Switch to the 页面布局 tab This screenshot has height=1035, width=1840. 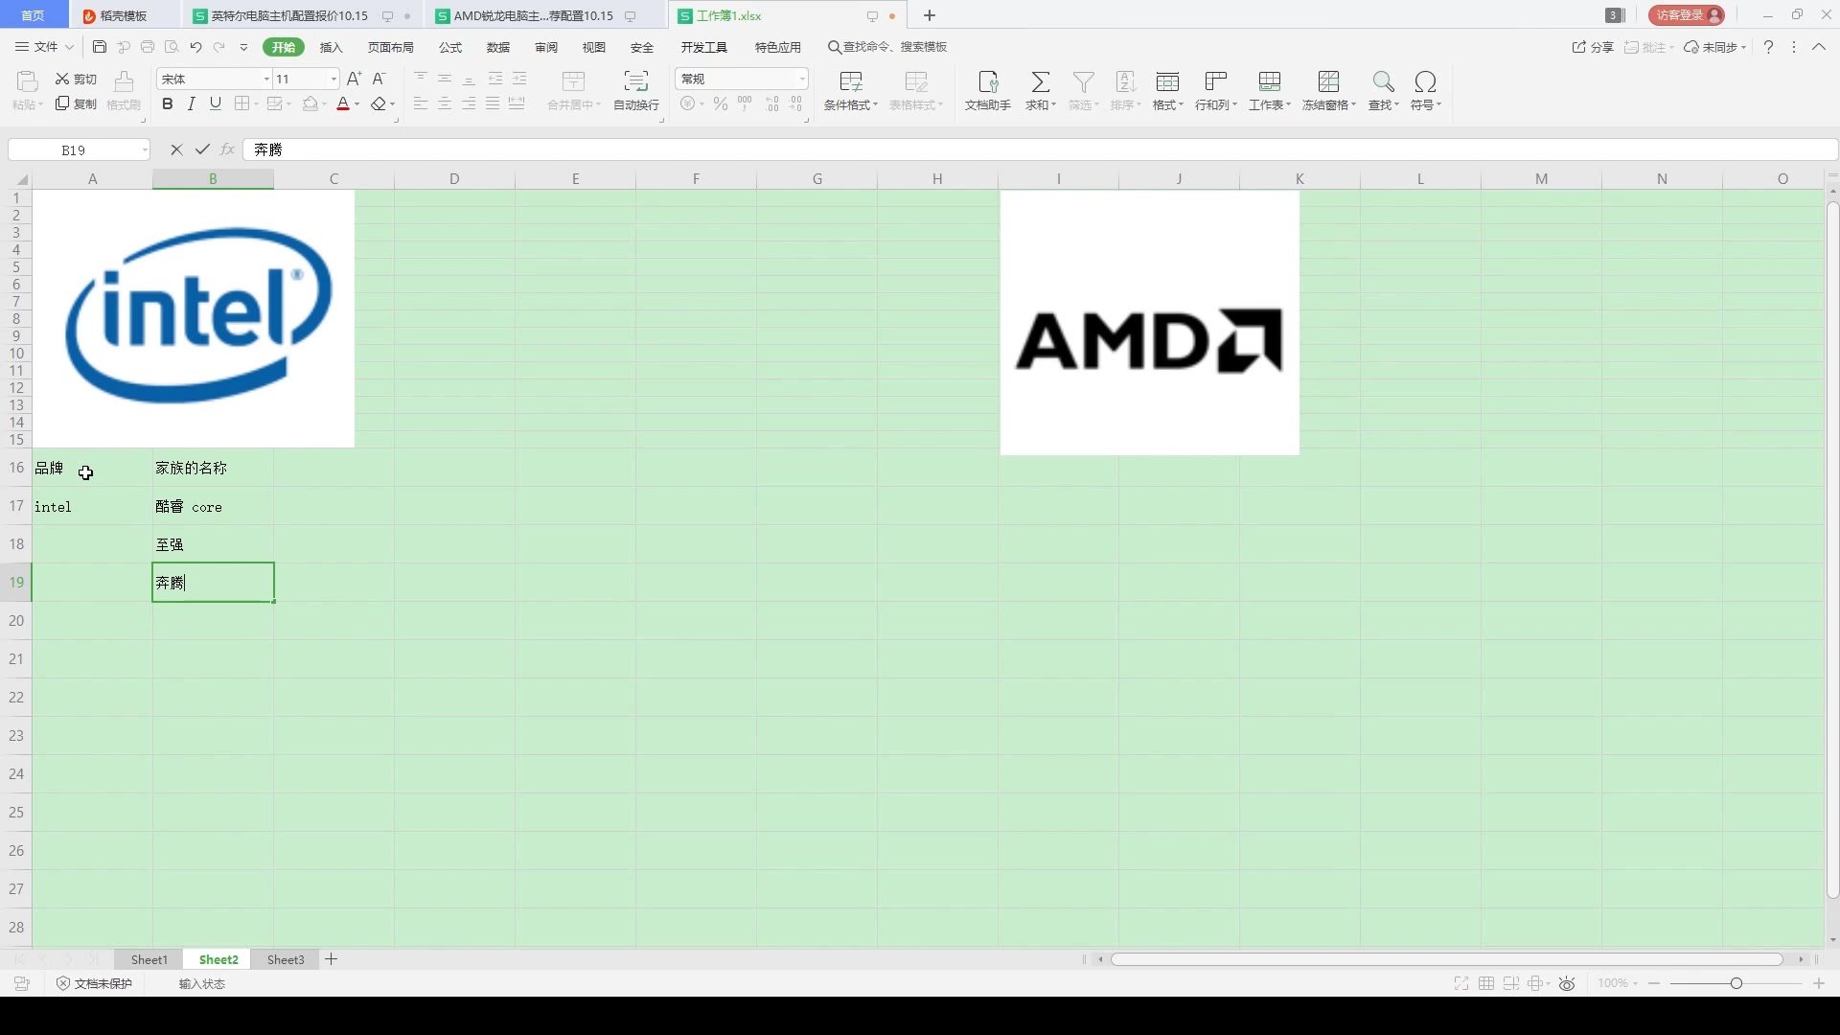[391, 47]
